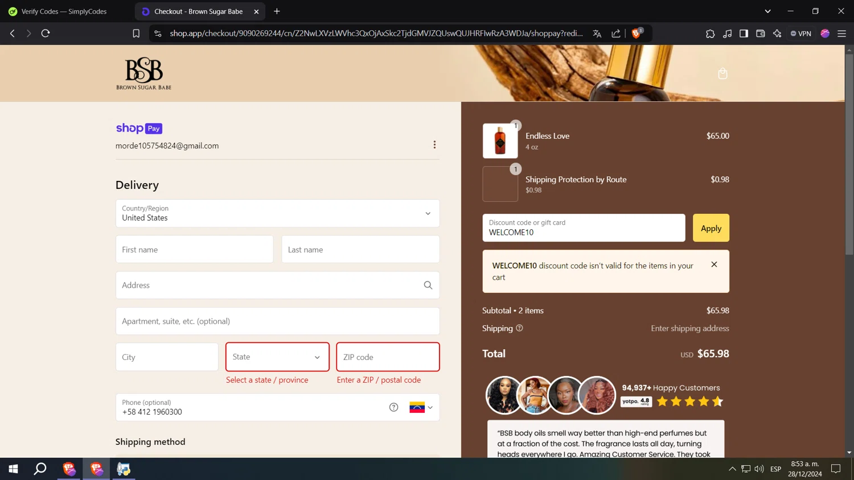Open the cart bag icon in header

[x=722, y=73]
